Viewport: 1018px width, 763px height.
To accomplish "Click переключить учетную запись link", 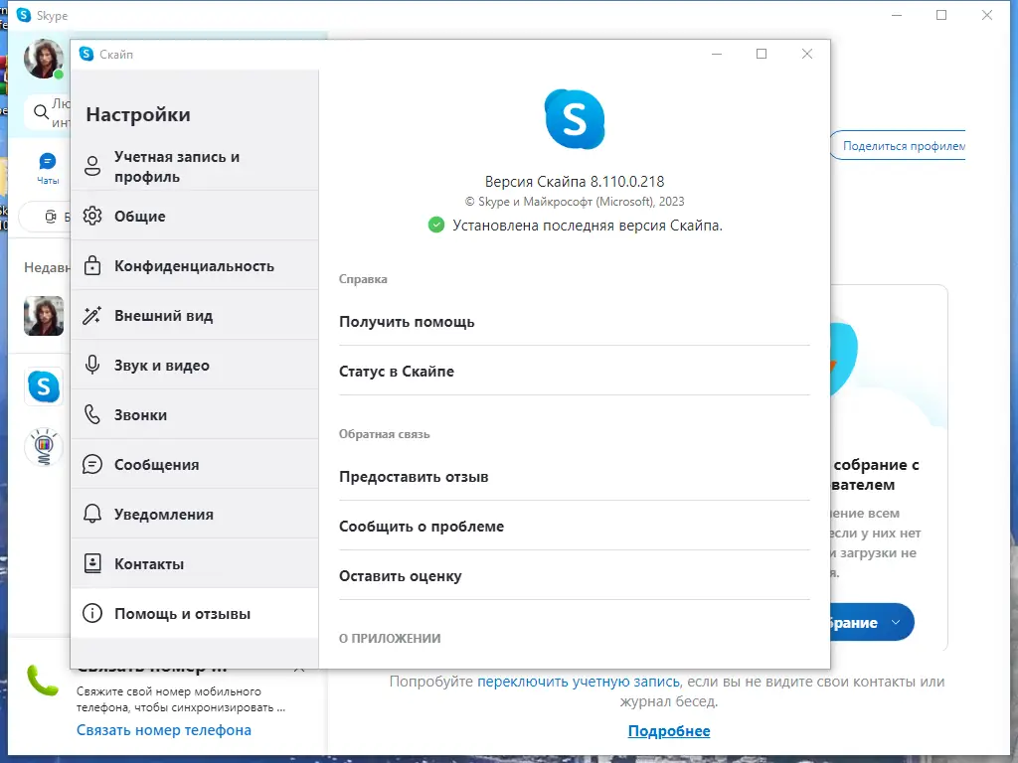I will tap(579, 682).
